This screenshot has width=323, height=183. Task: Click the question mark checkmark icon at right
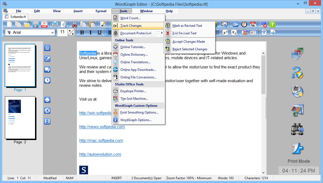tap(297, 73)
